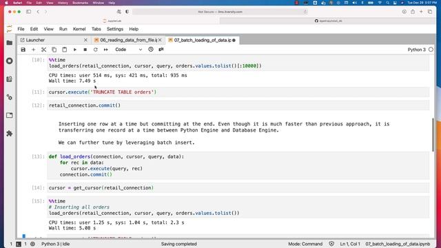Viewport: 441px width, 248px height.
Task: Select the 07_batch_loading_of_data tab
Action: [x=202, y=40]
